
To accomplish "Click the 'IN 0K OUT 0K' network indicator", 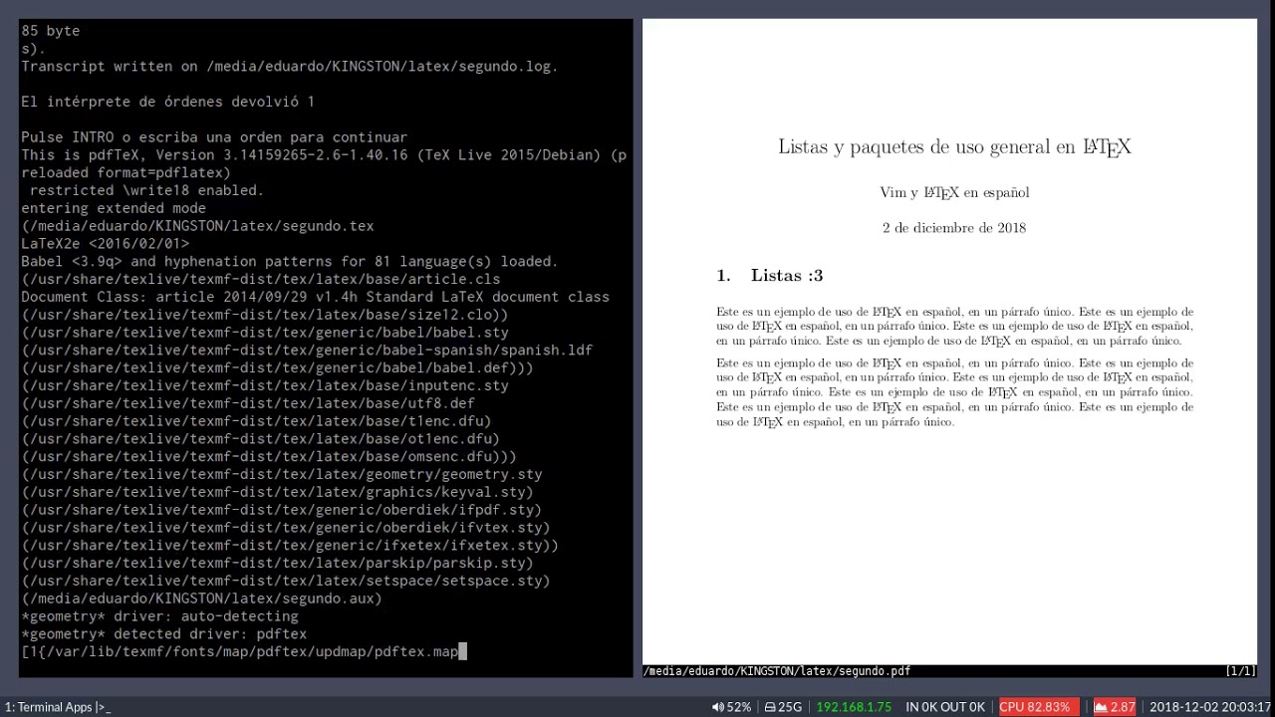I will click(945, 707).
